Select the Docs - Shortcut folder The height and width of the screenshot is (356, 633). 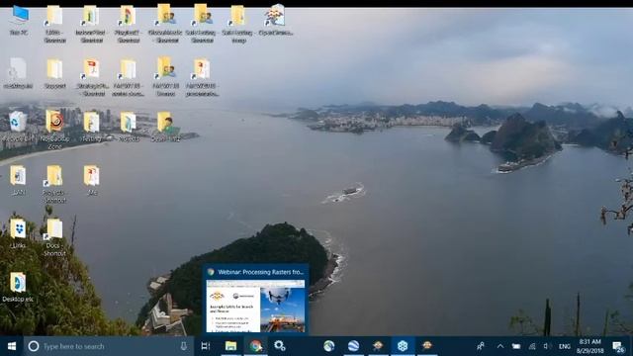[54, 230]
